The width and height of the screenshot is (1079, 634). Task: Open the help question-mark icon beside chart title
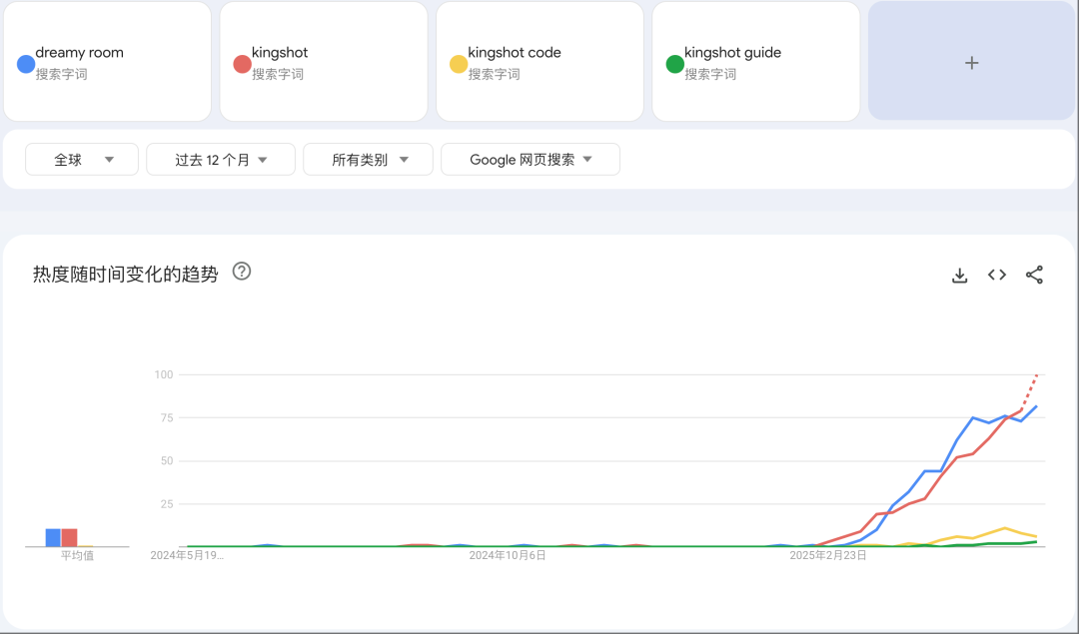click(242, 272)
